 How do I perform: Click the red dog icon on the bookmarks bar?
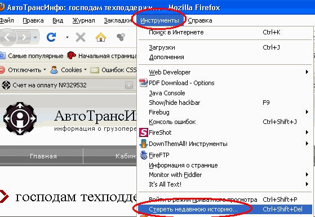click(72, 55)
